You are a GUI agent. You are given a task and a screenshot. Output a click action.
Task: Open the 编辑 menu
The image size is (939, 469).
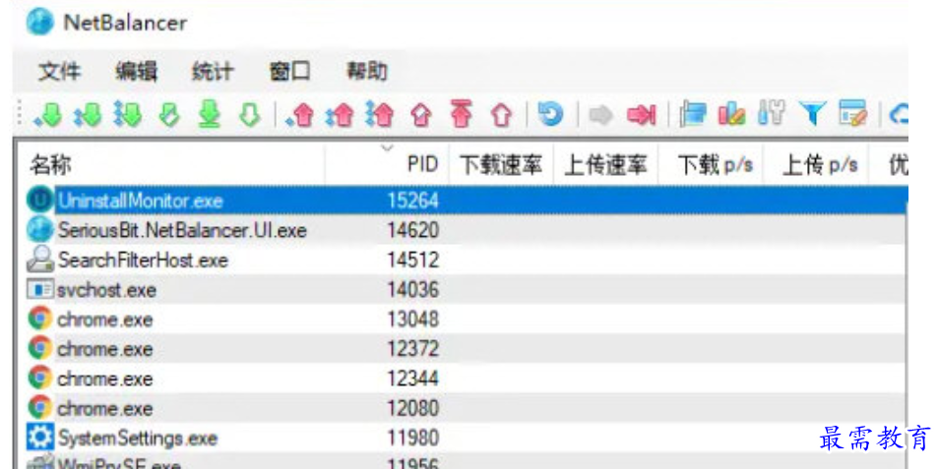(137, 72)
